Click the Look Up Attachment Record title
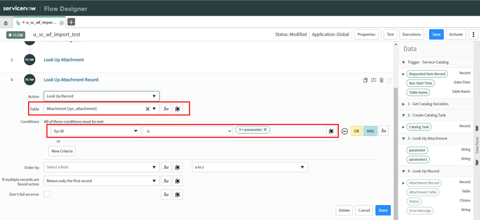The image size is (480, 220). click(71, 80)
